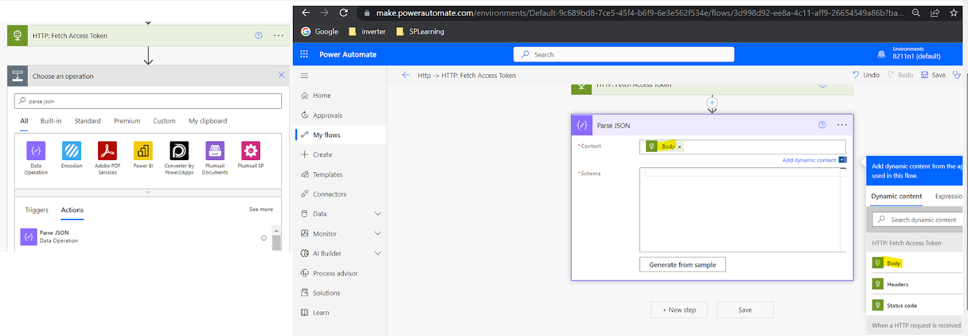The width and height of the screenshot is (968, 336).
Task: Click Undo in the top command bar
Action: click(x=866, y=75)
